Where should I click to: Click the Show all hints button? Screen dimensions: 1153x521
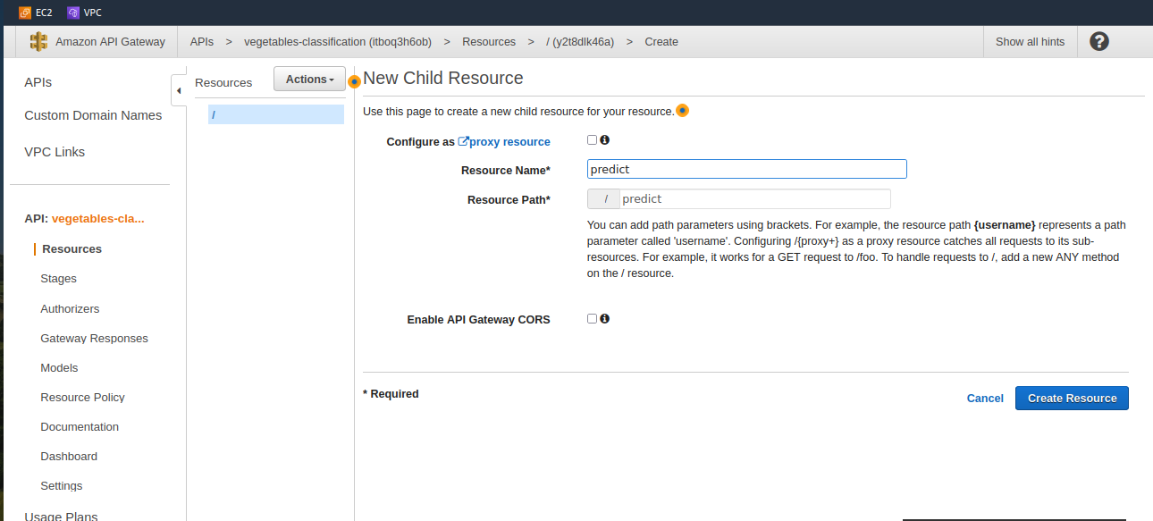[x=1030, y=41]
